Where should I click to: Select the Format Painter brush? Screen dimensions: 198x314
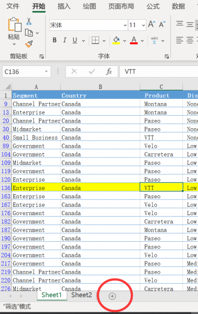[x=29, y=44]
